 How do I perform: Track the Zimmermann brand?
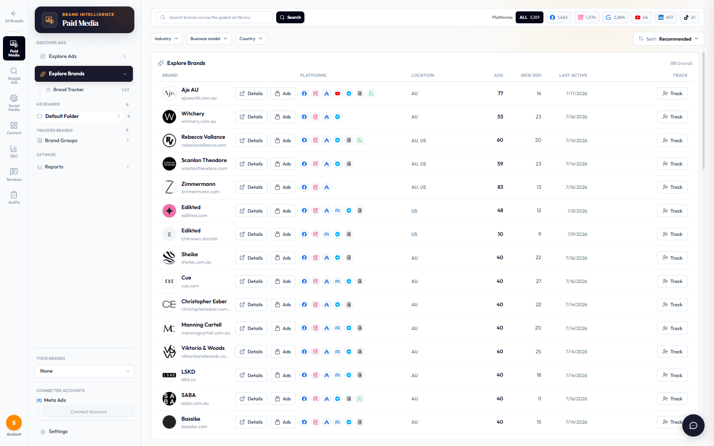672,187
